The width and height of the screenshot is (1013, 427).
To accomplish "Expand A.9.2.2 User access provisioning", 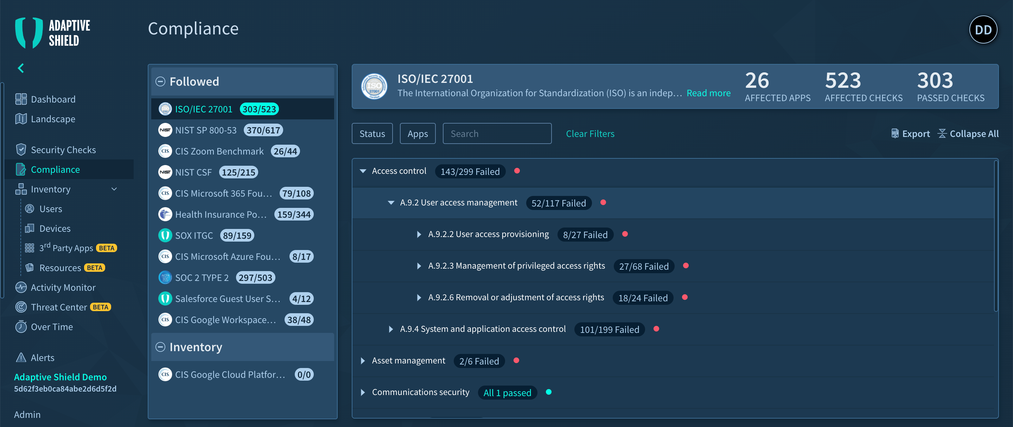I will (x=419, y=234).
